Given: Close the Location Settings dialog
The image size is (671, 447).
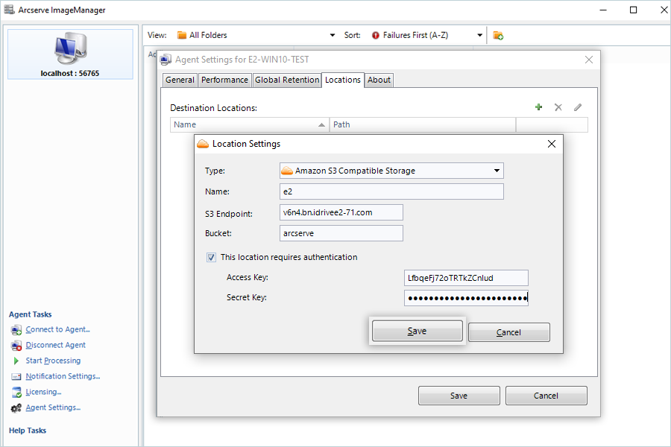Looking at the screenshot, I should tap(552, 144).
